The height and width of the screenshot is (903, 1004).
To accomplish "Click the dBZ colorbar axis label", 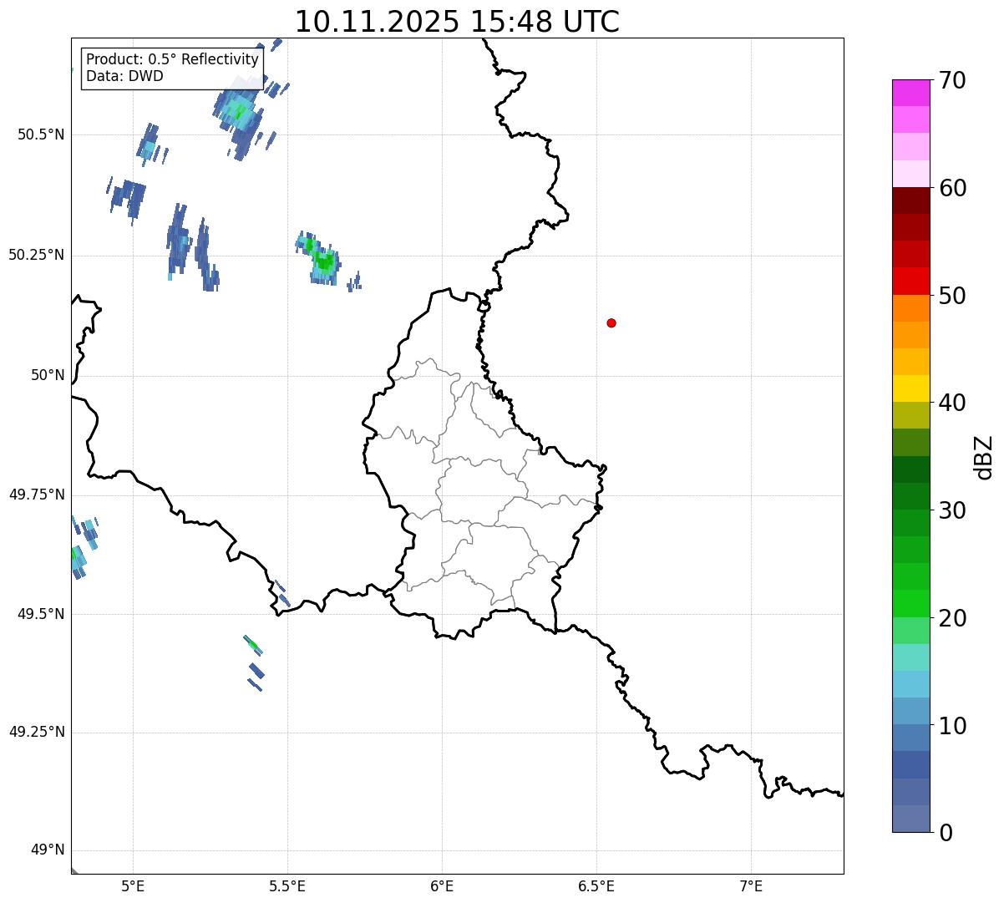I will click(984, 457).
